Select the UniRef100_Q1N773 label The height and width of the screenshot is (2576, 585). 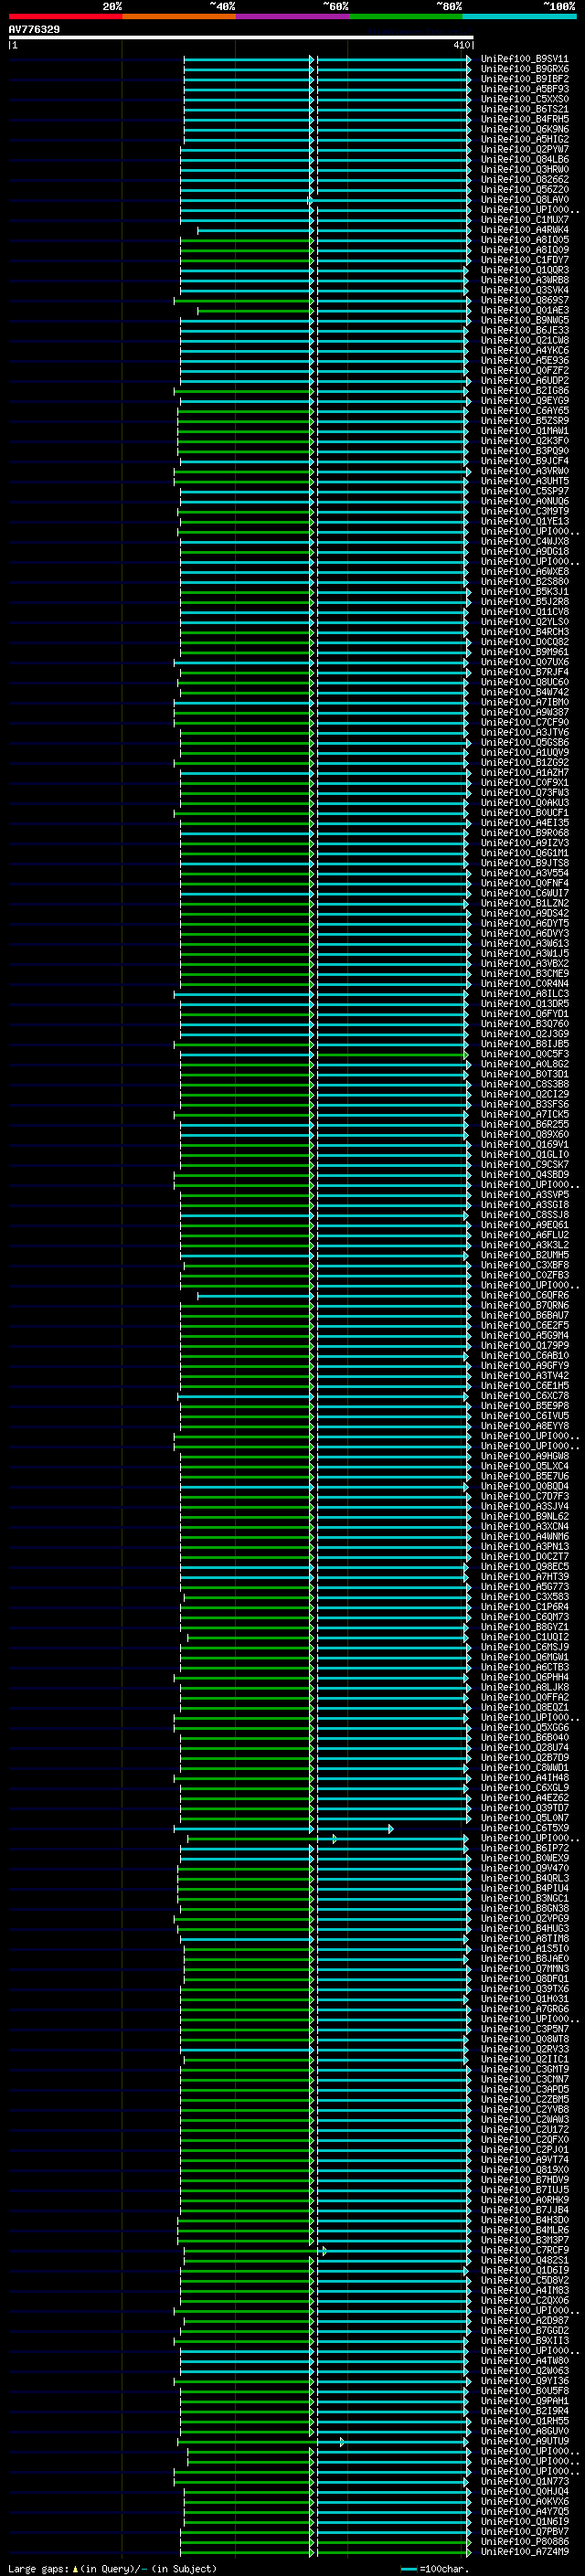coord(525,2481)
